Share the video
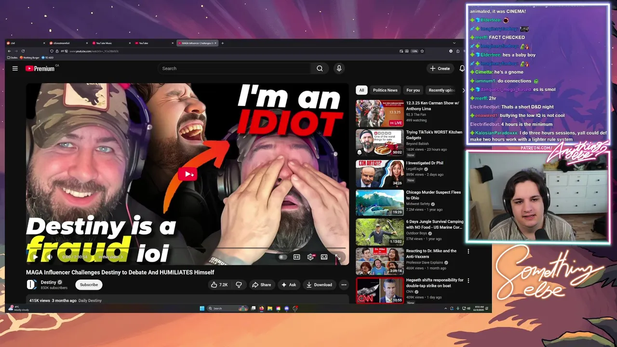The image size is (617, 347). (262, 285)
